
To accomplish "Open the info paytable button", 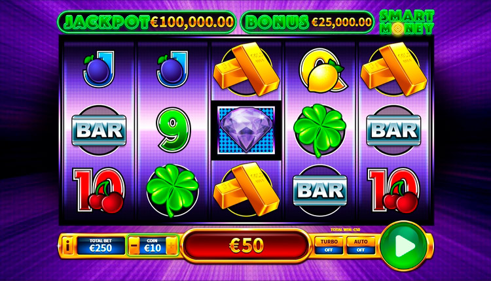I will click(67, 246).
